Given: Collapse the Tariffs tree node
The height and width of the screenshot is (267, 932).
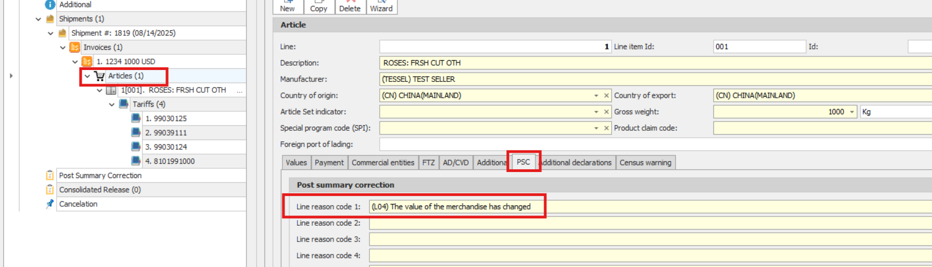Looking at the screenshot, I should tap(112, 104).
